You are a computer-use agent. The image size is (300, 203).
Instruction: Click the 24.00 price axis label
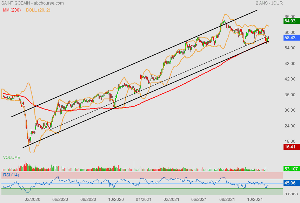290,126
